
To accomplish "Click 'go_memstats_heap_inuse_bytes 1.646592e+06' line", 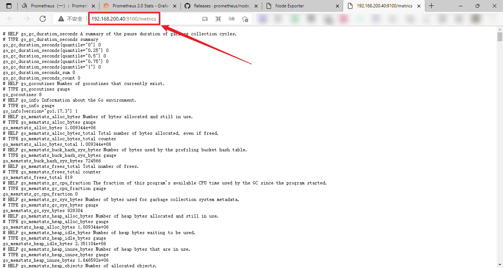I will (56, 260).
